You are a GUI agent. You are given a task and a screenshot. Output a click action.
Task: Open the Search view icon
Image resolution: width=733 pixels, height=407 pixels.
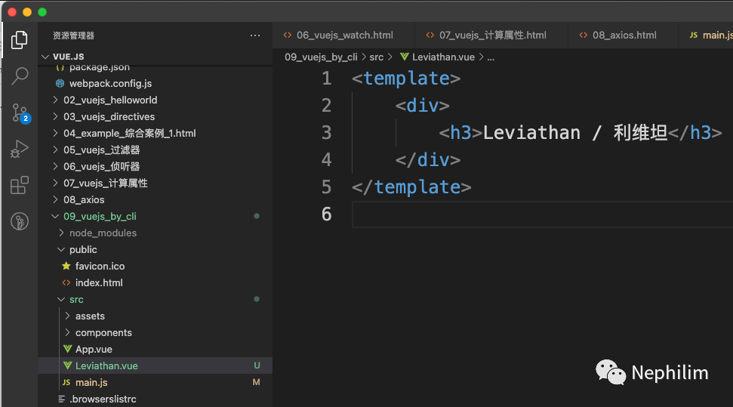coord(20,76)
